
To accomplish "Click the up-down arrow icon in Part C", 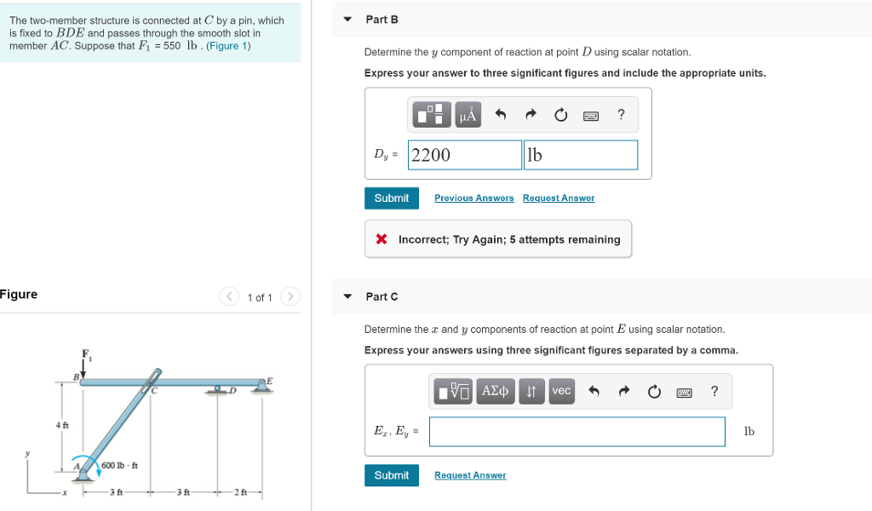I will [531, 392].
